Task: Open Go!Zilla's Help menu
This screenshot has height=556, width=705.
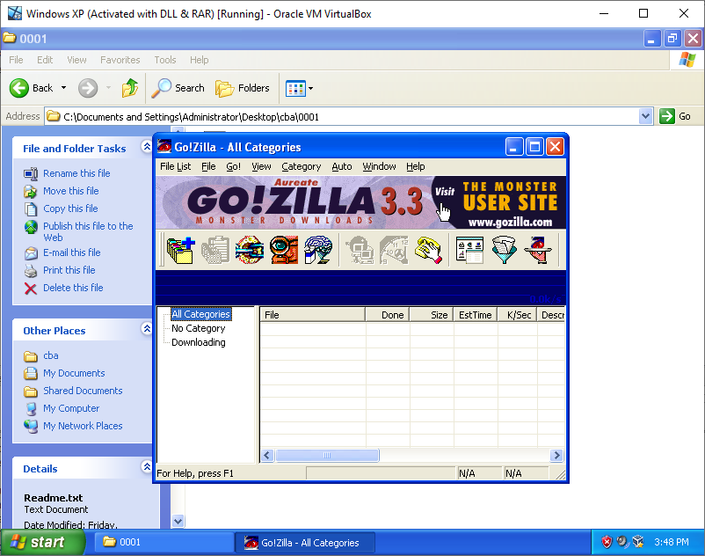Action: tap(416, 166)
